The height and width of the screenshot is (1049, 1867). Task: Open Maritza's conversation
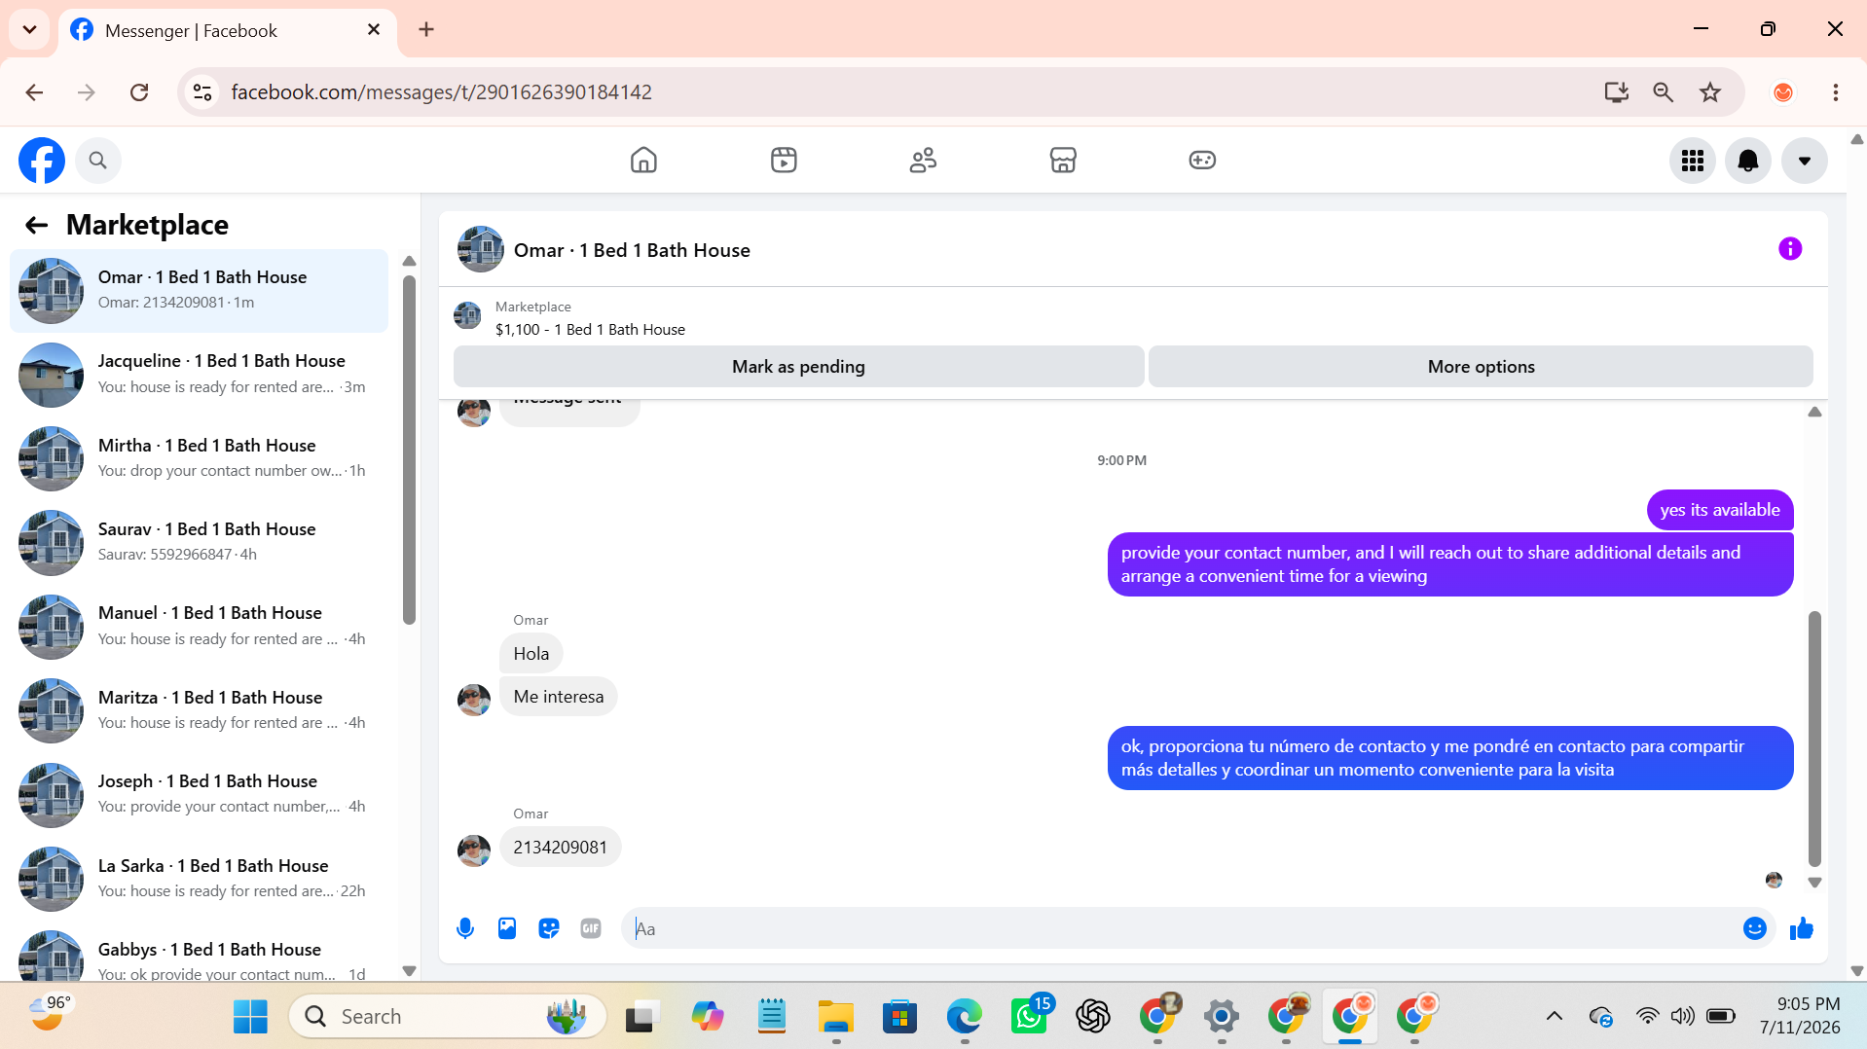point(200,710)
